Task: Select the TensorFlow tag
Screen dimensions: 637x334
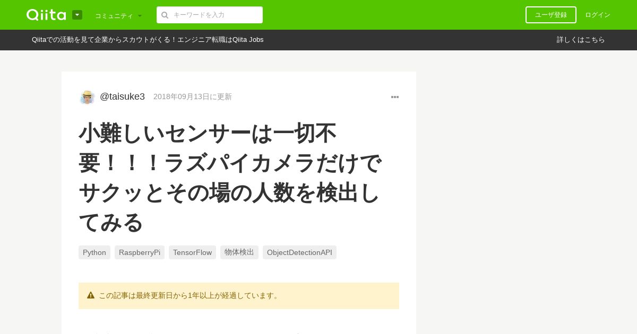Action: (192, 252)
